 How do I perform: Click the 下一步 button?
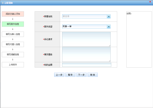click(x=81, y=75)
